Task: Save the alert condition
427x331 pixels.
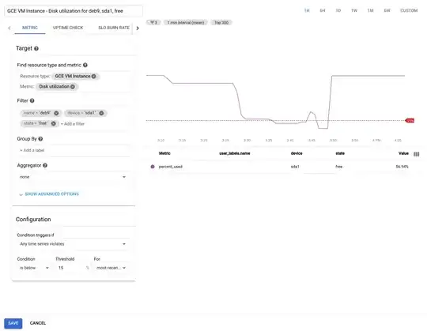Action: click(13, 323)
